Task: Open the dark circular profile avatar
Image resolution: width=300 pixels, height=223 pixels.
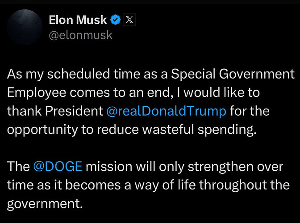Action: pos(25,27)
